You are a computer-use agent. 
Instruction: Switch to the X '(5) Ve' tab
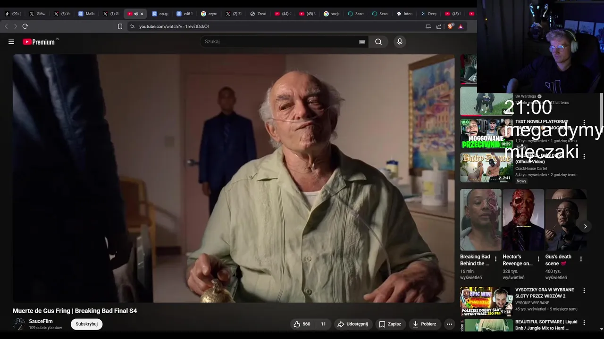point(62,14)
